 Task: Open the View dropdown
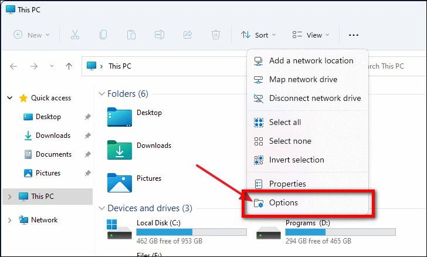pyautogui.click(x=311, y=35)
